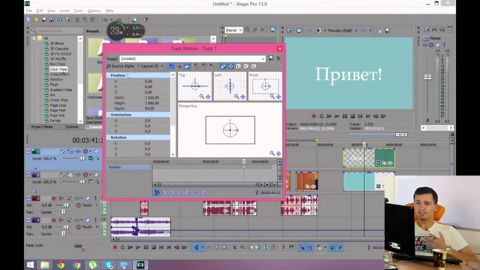
Task: Open the Preset combo box in Track Motion
Action: tap(192, 58)
